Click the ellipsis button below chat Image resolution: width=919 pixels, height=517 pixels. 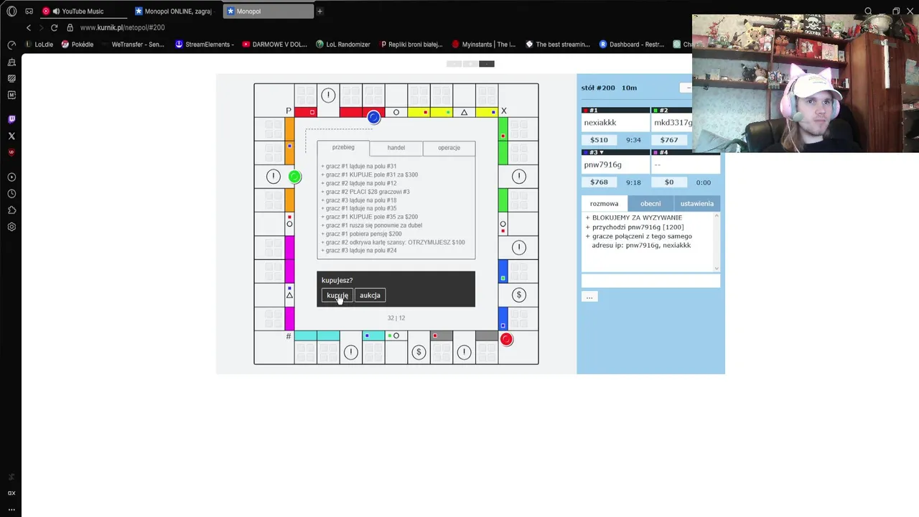tap(589, 297)
